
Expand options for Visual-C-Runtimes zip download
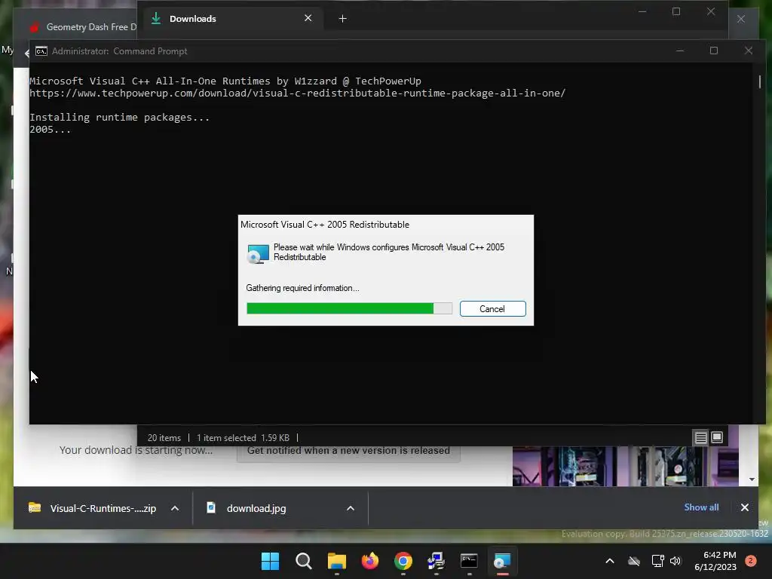coord(175,509)
